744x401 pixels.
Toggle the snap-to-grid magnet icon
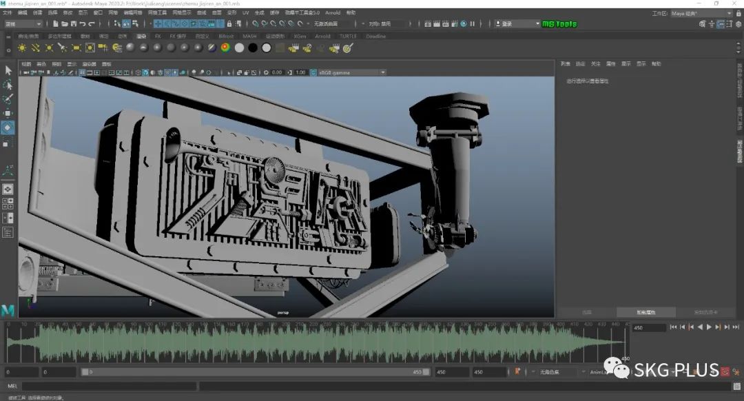[255, 23]
